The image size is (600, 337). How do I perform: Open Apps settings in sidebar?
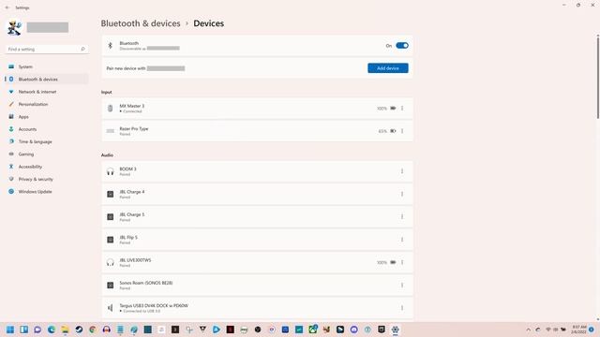point(46,116)
